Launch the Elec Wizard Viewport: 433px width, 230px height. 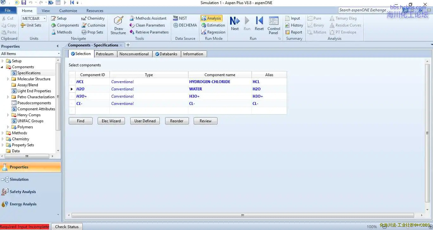click(x=111, y=121)
